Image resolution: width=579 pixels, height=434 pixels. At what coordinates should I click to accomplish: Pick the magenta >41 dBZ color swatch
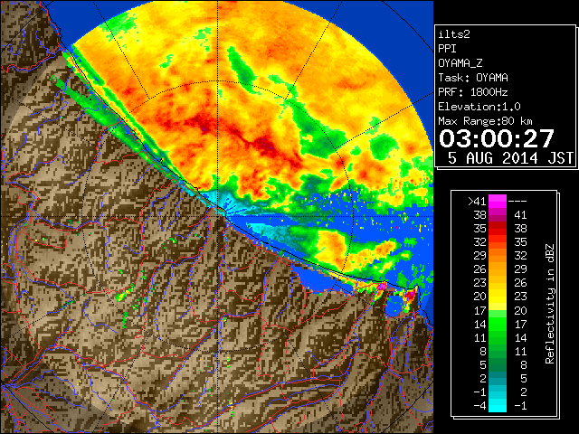[x=498, y=202]
